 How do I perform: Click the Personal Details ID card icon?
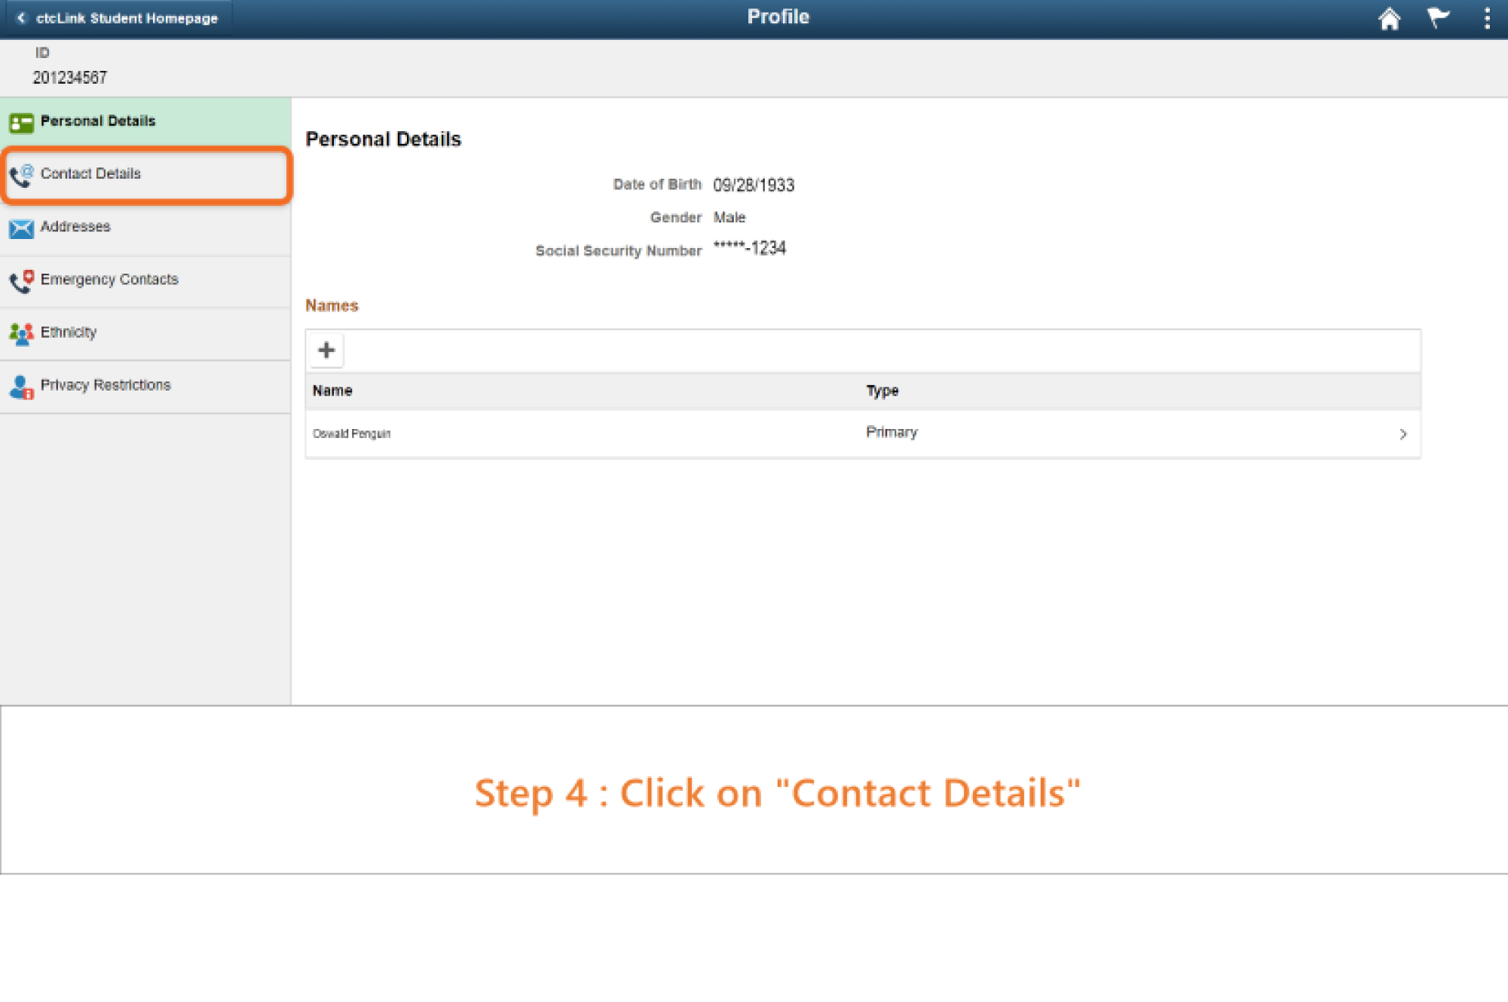pos(21,122)
